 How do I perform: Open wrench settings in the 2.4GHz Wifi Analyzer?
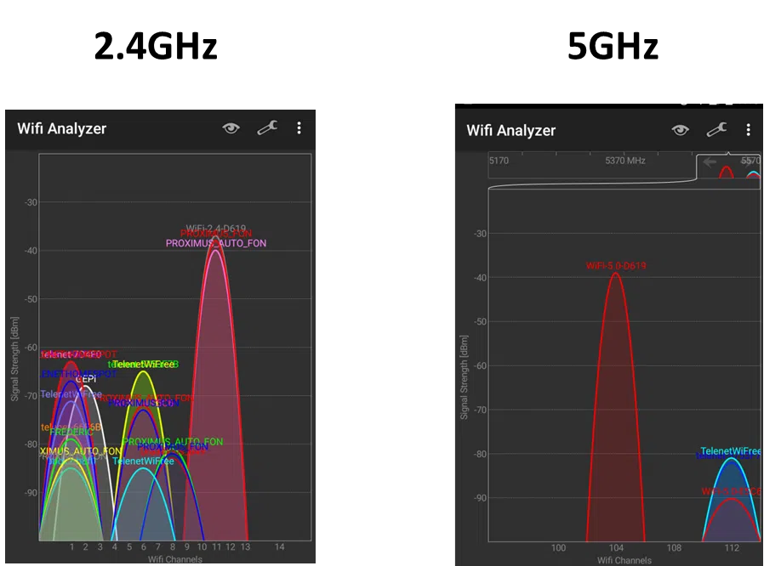(267, 128)
